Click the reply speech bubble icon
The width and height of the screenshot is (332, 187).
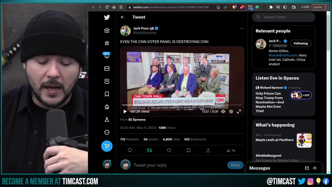point(130,150)
